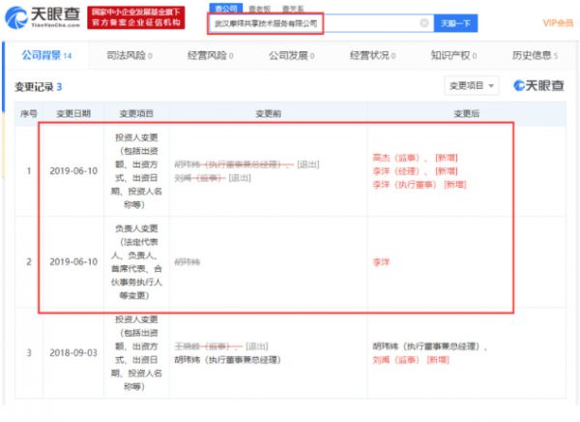
Task: Select the 公司背景 tab
Action: pyautogui.click(x=45, y=56)
